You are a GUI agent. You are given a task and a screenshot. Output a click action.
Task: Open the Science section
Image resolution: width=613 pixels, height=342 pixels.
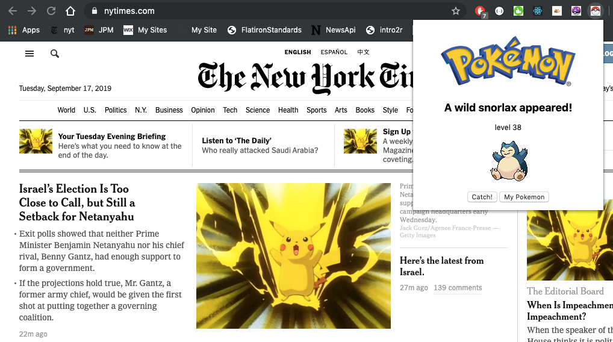(x=258, y=110)
